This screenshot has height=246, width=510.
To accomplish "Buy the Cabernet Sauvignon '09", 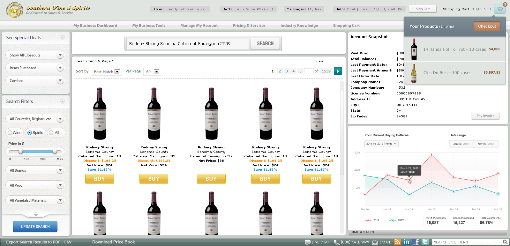I will point(154,179).
